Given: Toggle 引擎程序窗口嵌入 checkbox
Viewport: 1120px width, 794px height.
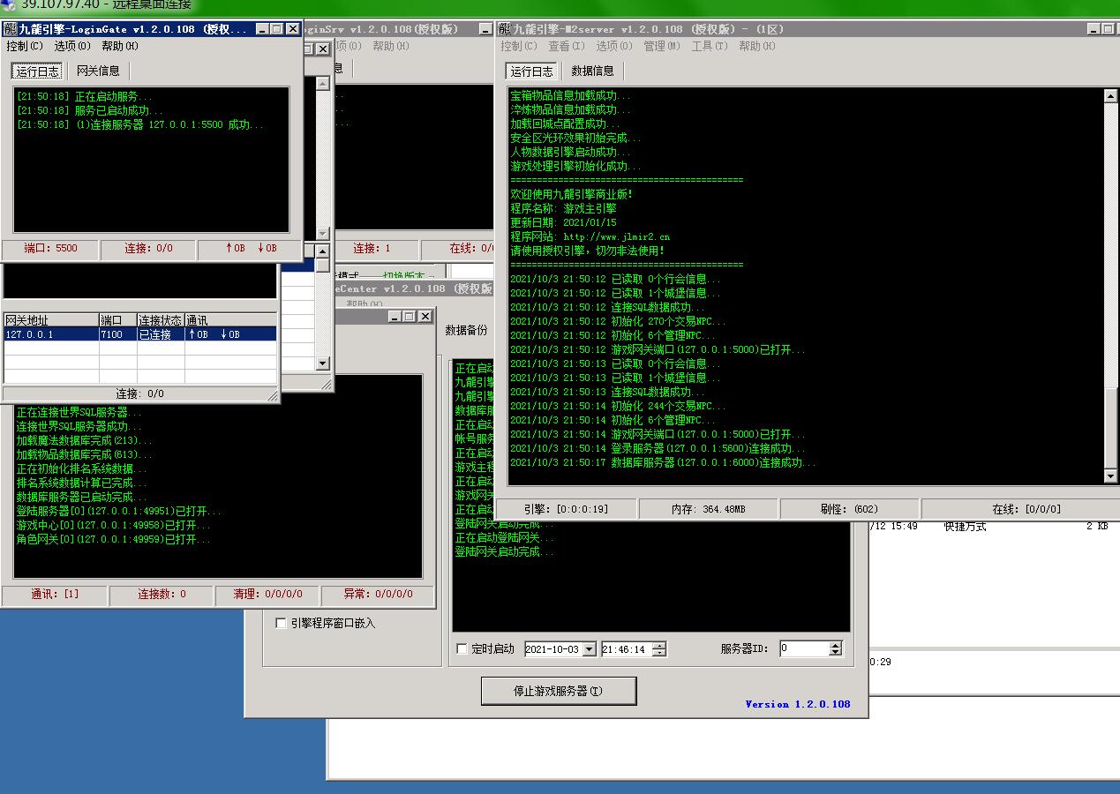Looking at the screenshot, I should coord(281,623).
